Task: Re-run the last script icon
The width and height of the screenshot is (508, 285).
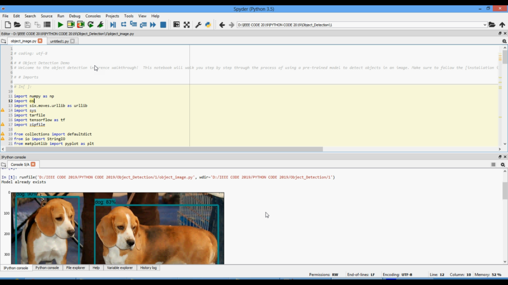Action: 90,25
